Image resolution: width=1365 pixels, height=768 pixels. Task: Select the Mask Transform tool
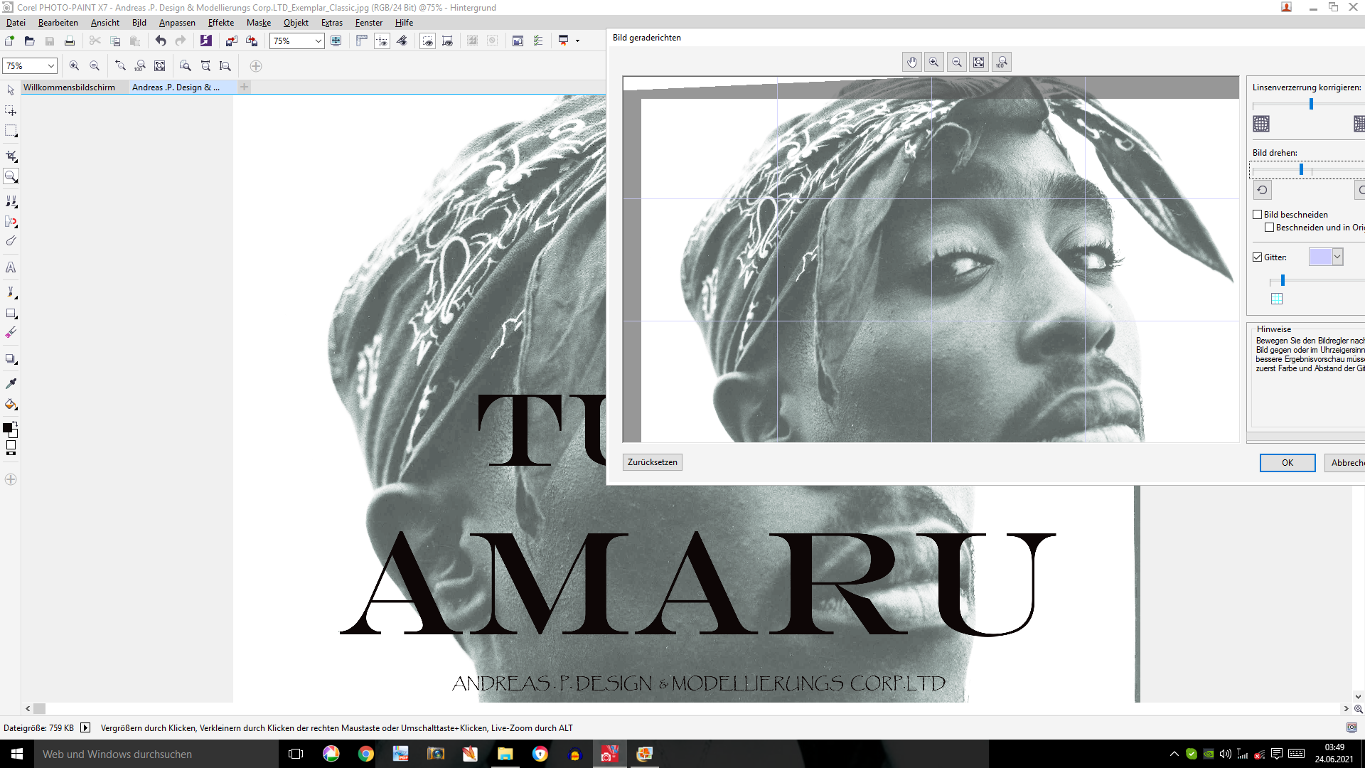pos(11,111)
